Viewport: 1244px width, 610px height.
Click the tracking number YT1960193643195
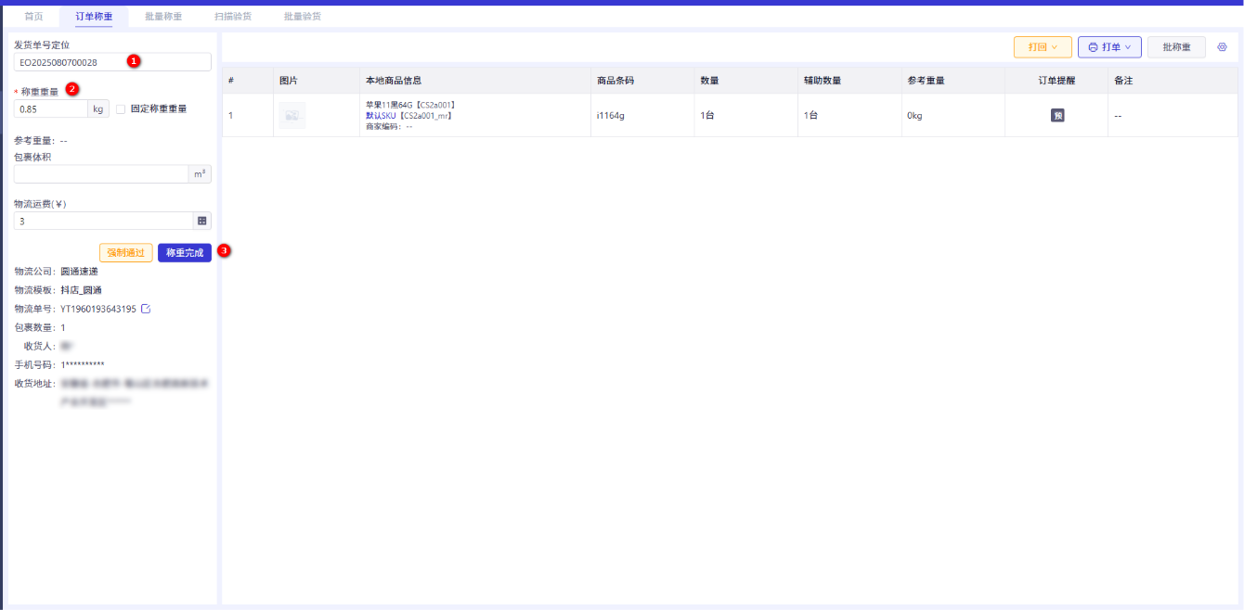[x=98, y=309]
